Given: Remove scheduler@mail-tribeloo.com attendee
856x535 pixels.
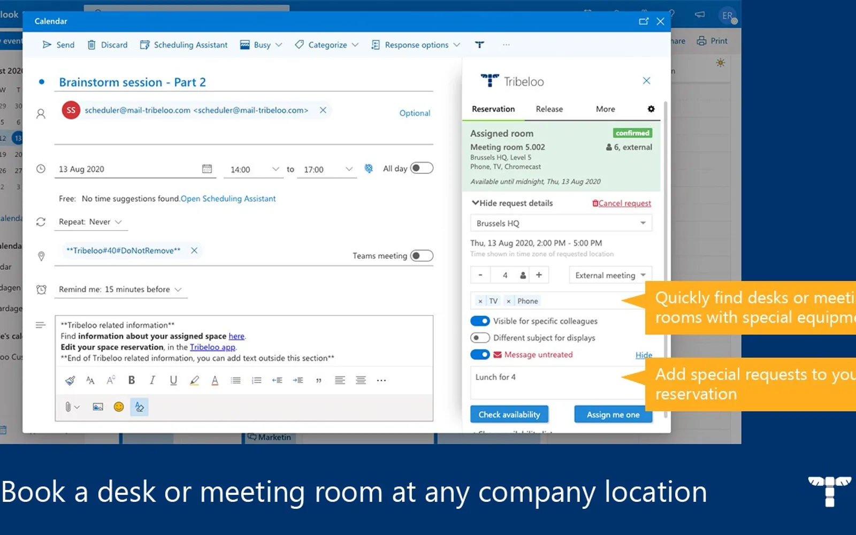Looking at the screenshot, I should (323, 110).
